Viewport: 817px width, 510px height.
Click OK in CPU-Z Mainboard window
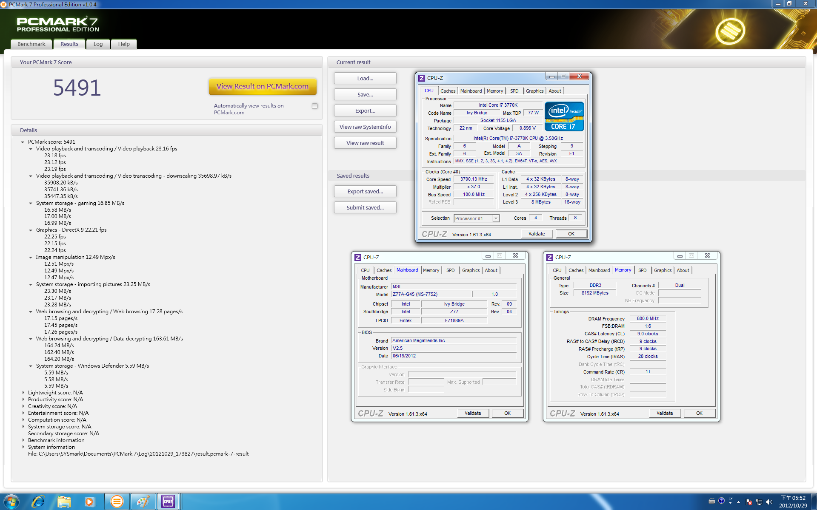508,413
